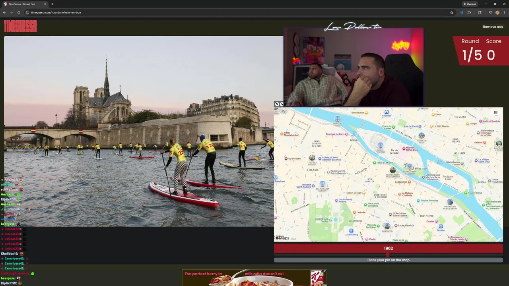The height and width of the screenshot is (286, 509).
Task: Select the Ladurée map marker
Action: tap(354, 212)
